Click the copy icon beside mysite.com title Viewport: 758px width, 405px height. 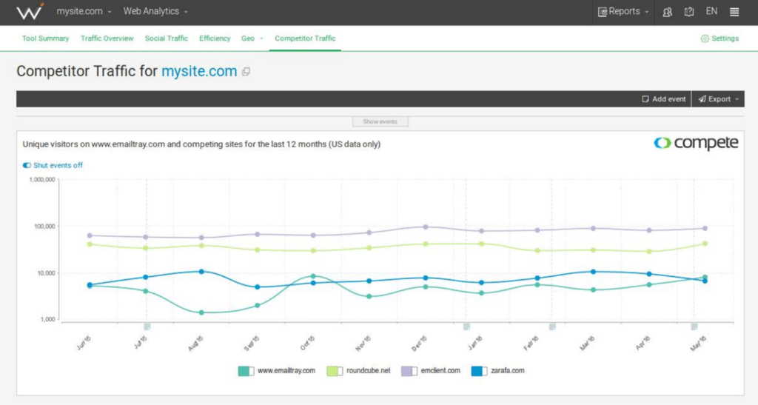[x=246, y=72]
